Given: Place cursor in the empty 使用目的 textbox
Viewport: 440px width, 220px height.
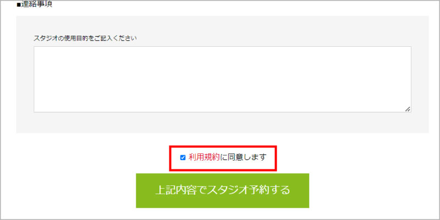Looking at the screenshot, I should click(223, 79).
